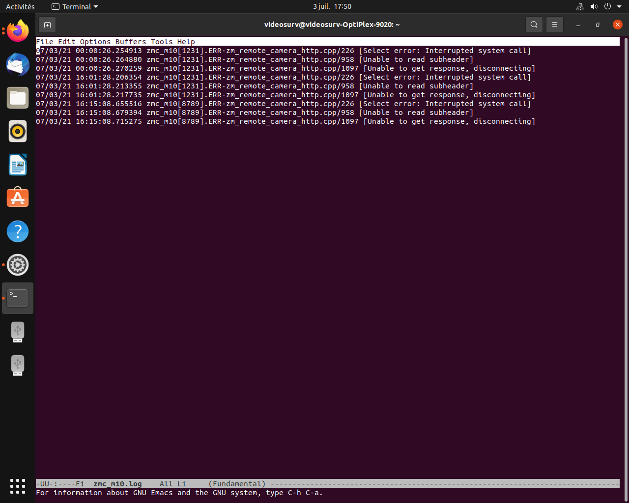Launch LibreOffice Writer from the dock
629x503 pixels.
[18, 165]
